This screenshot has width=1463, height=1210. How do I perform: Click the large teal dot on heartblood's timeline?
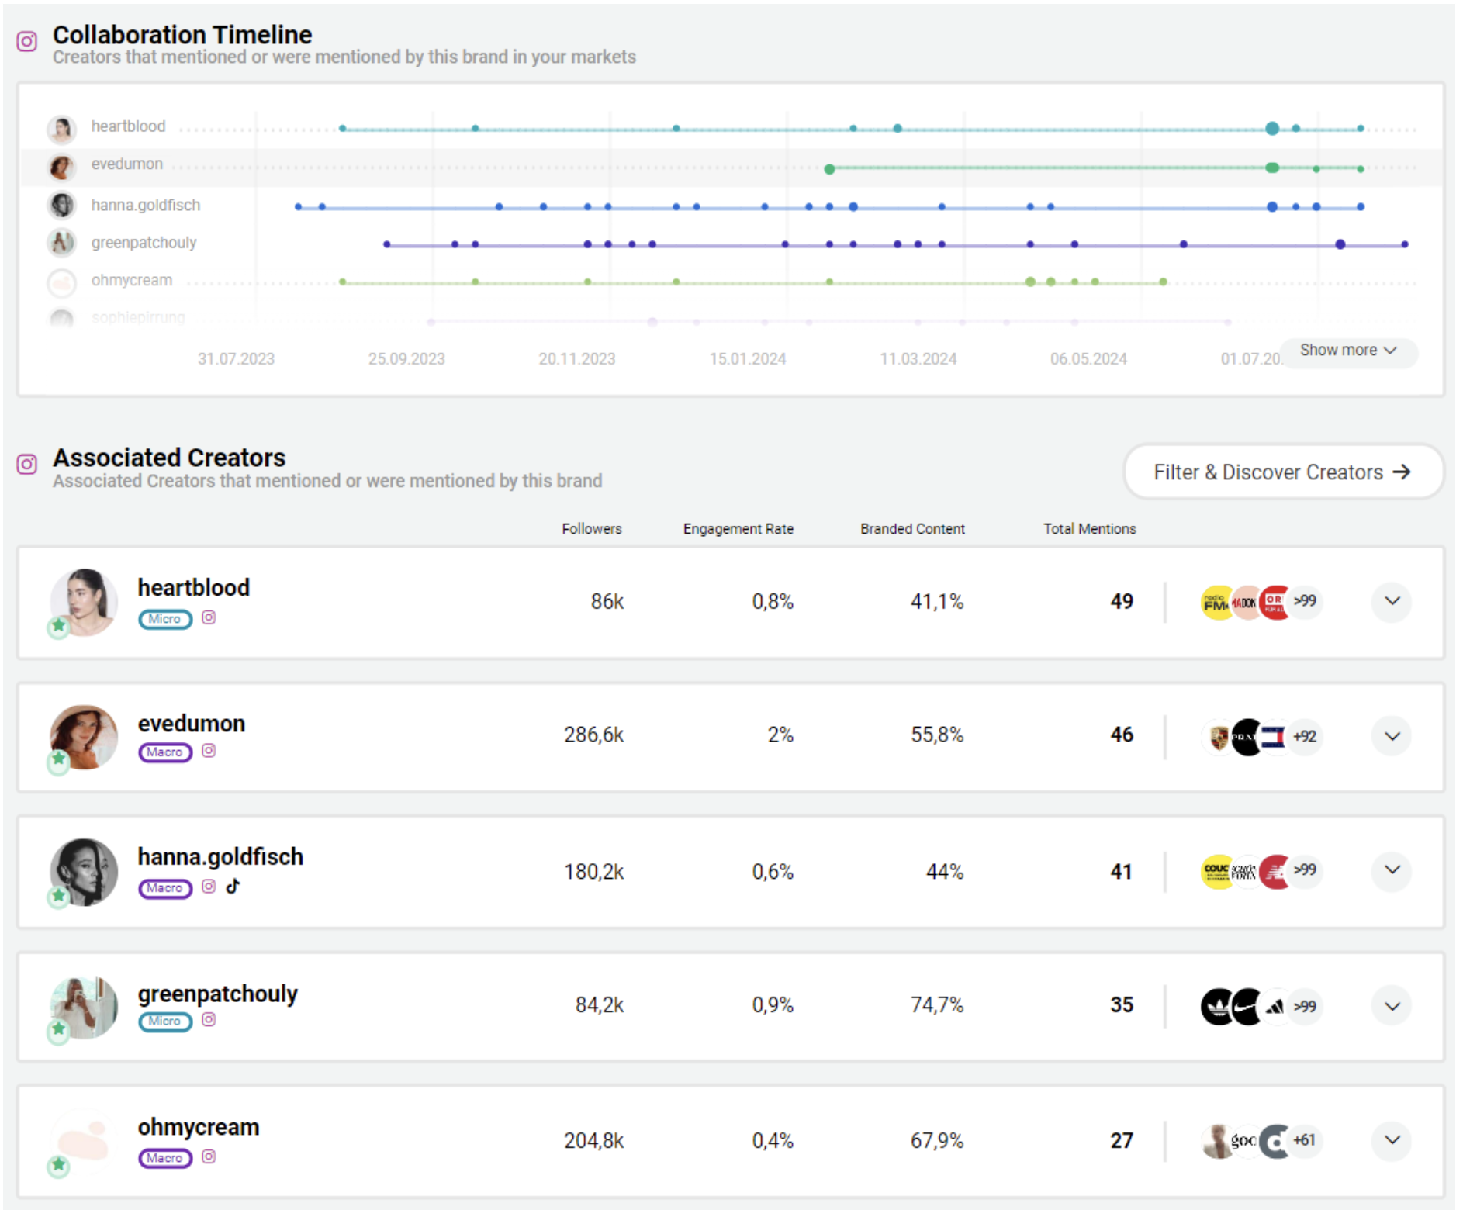[1271, 126]
